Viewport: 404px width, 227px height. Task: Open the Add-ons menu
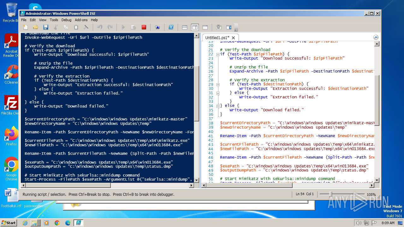coord(81,20)
